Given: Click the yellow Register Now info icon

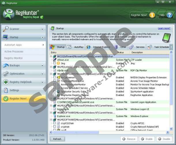Looking at the screenshot, I should pos(152,15).
